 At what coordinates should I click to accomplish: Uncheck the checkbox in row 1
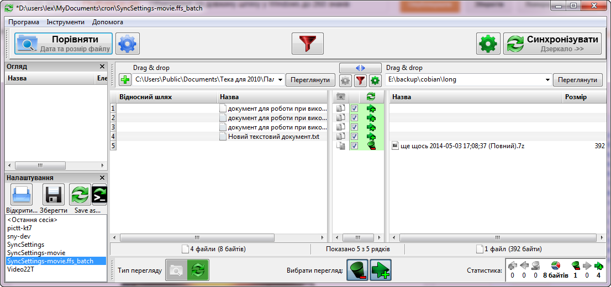pos(354,109)
